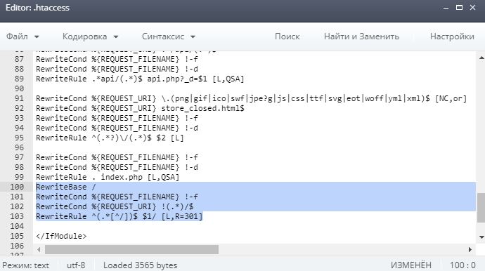This screenshot has width=485, height=271.
Task: Click line number 91 in gutter
Action: coord(19,98)
